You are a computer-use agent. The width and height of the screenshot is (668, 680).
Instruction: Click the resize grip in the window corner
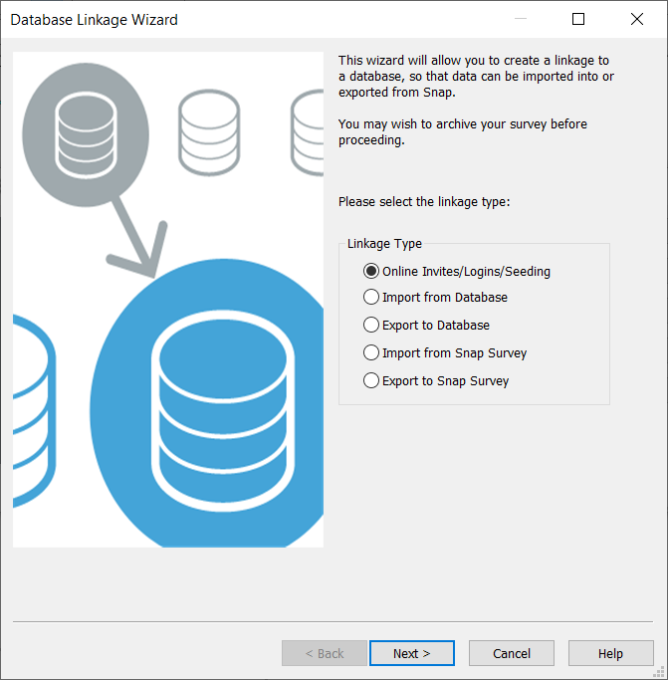pos(659,672)
